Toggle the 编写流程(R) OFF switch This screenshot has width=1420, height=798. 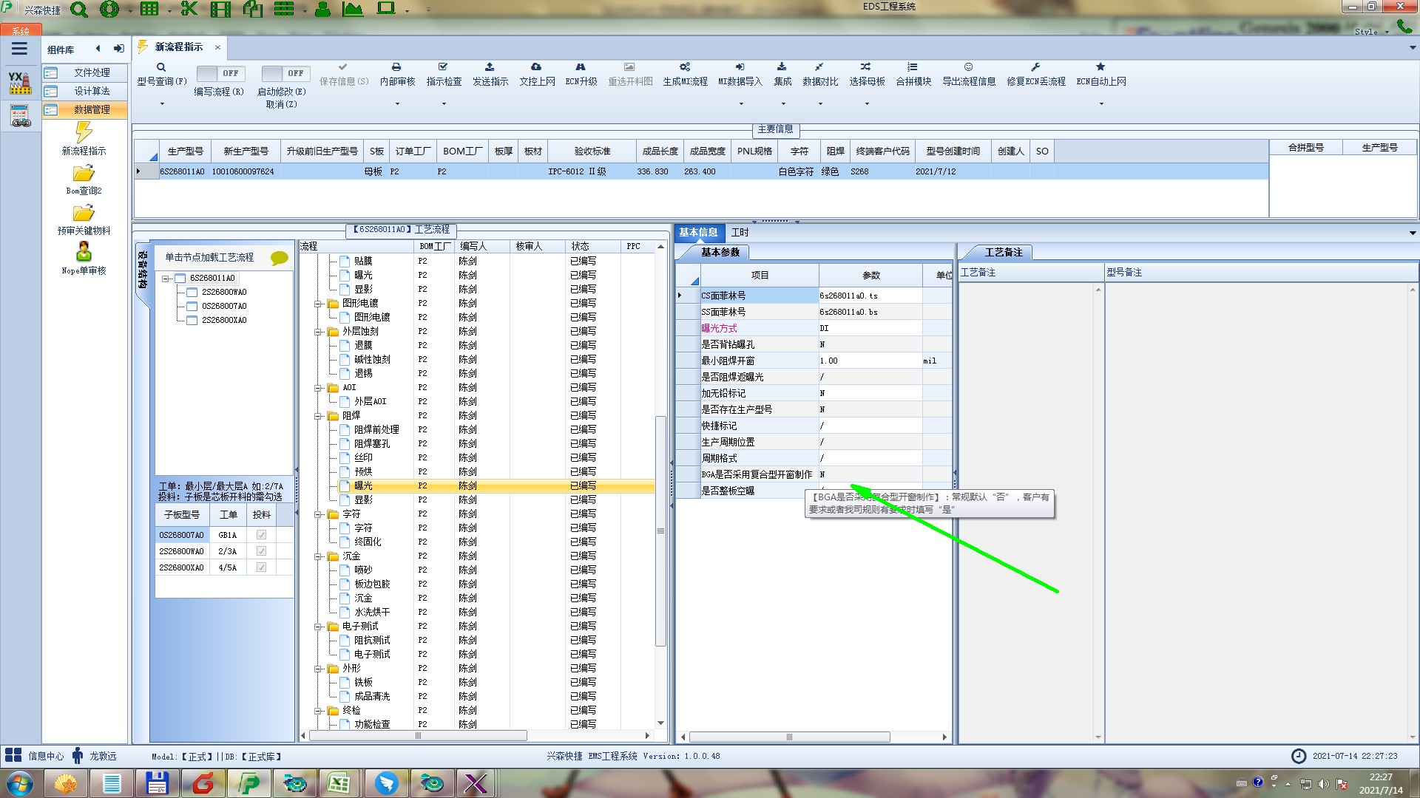(219, 73)
